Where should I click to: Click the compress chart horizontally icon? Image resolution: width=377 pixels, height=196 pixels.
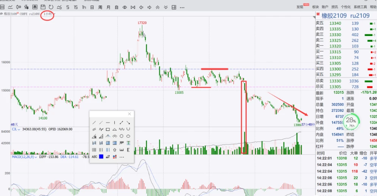click(125, 8)
